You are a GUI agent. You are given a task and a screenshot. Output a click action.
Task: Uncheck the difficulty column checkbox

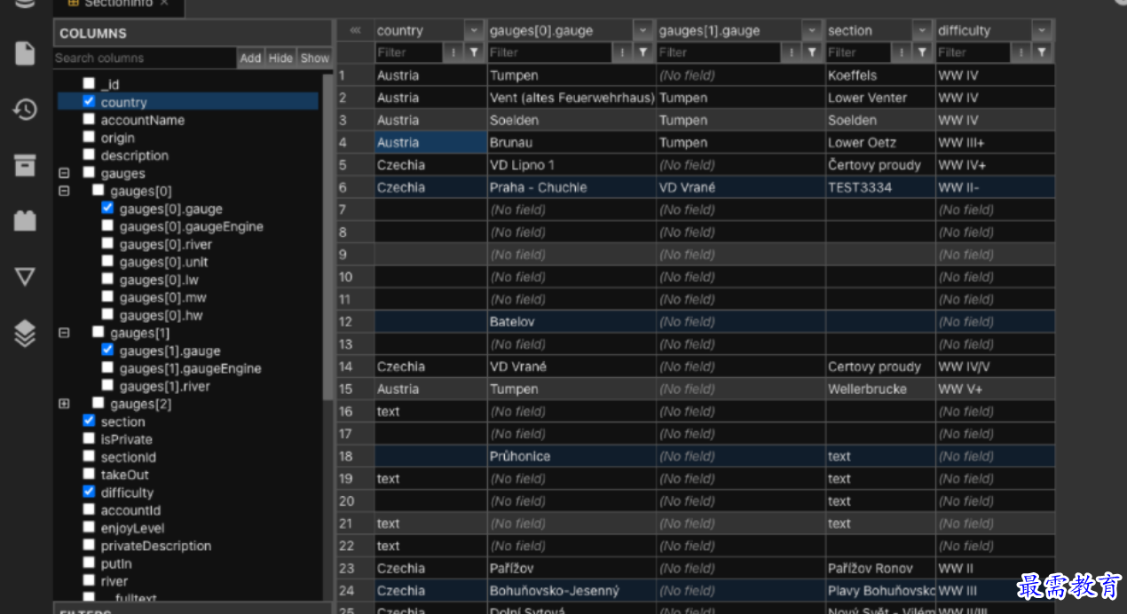(x=89, y=492)
